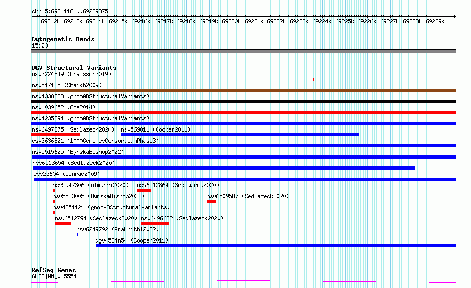
Task: Click the magenta GLCE gene track line
Action: pos(243,282)
